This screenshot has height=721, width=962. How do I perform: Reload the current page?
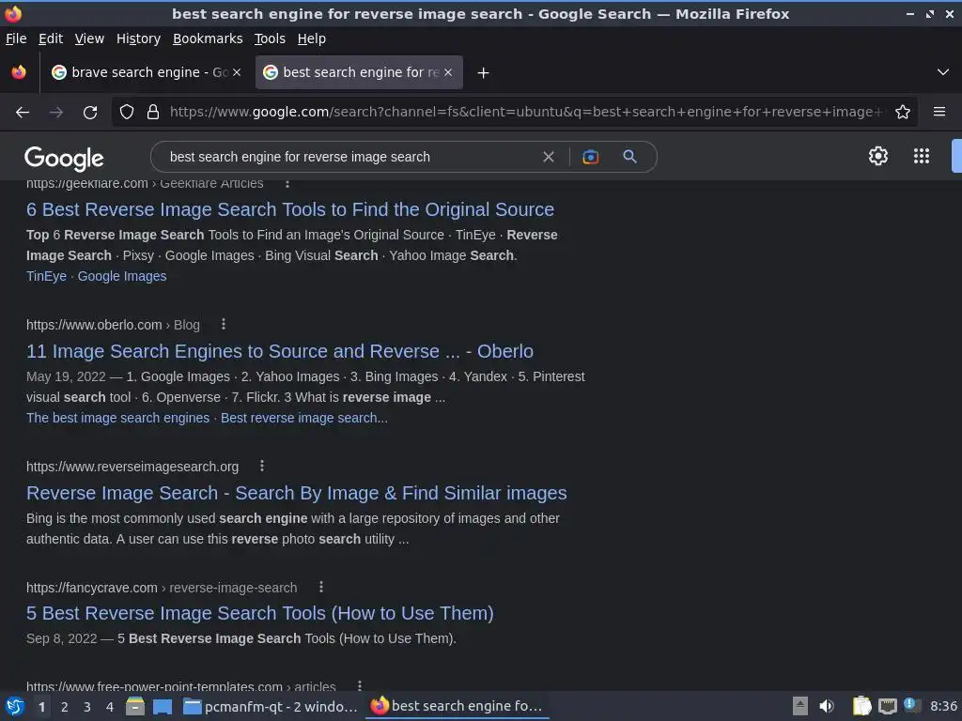[x=90, y=113]
